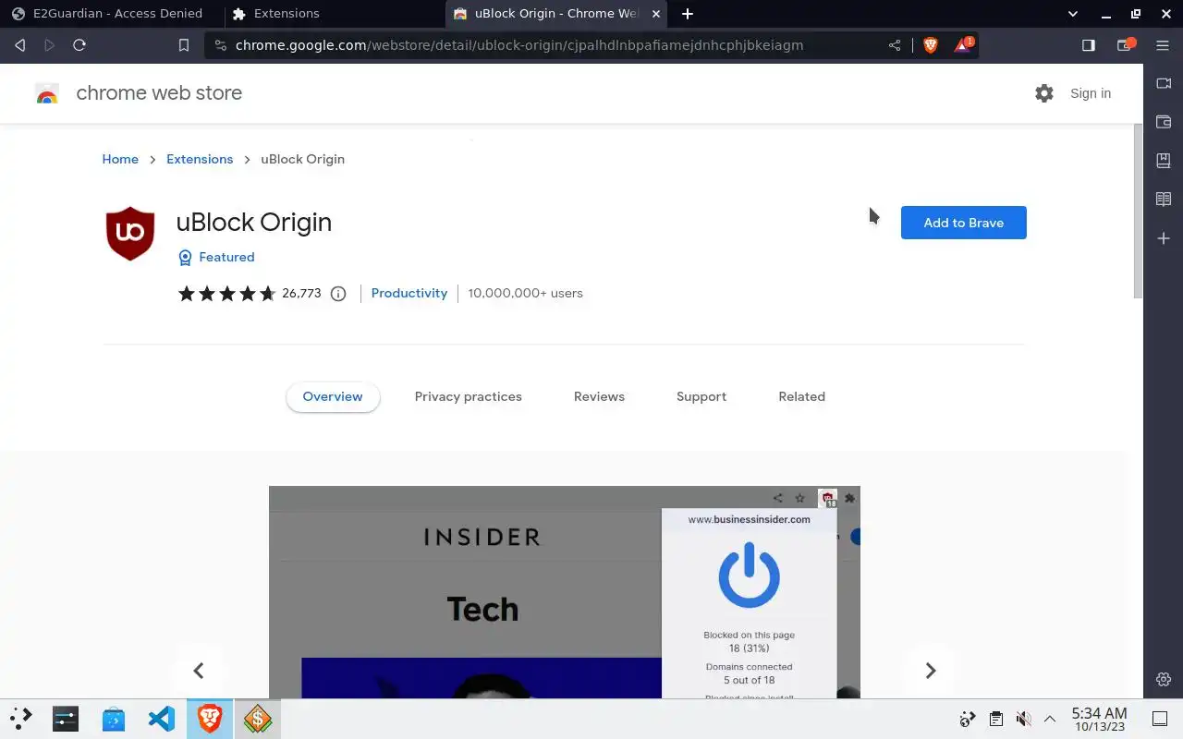Image resolution: width=1183 pixels, height=739 pixels.
Task: Open Brave Shields lion icon
Action: [x=931, y=45]
